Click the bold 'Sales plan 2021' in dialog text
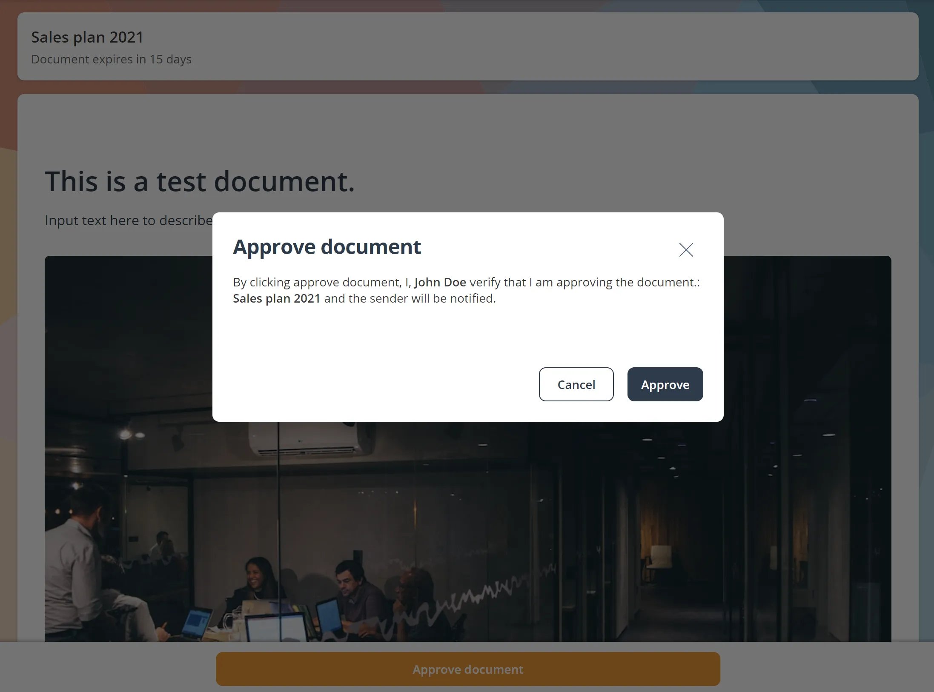Viewport: 934px width, 692px height. pyautogui.click(x=277, y=298)
